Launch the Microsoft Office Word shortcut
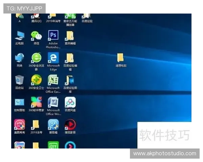The image size is (203, 162). coord(53,102)
